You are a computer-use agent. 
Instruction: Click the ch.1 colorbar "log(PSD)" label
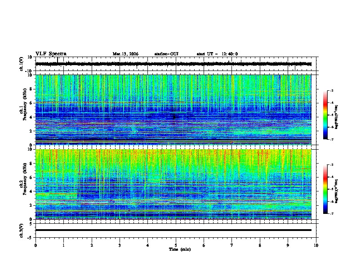336,117
